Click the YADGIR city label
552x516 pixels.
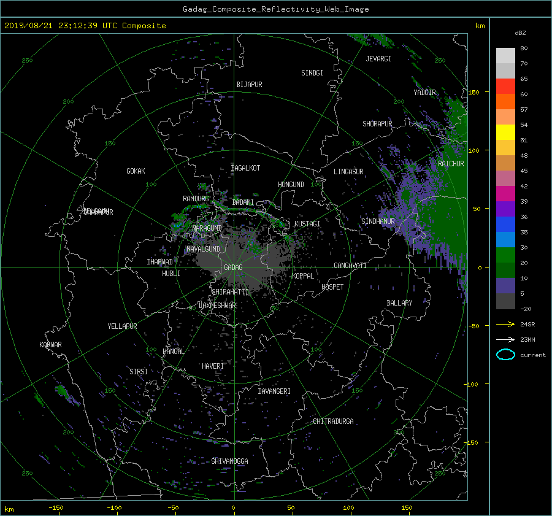(x=424, y=92)
